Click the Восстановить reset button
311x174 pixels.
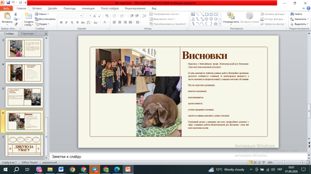45,19
